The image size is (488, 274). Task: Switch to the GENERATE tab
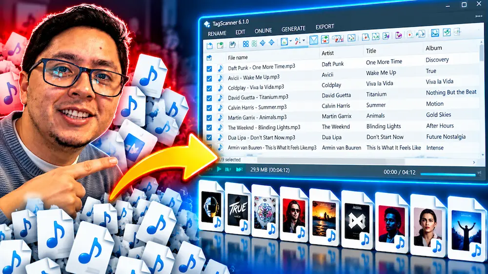point(293,29)
